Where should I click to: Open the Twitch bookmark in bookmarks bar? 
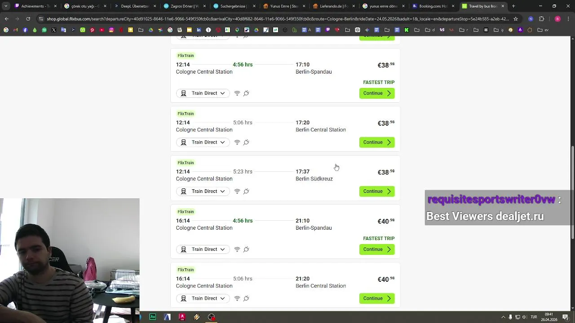[327, 30]
